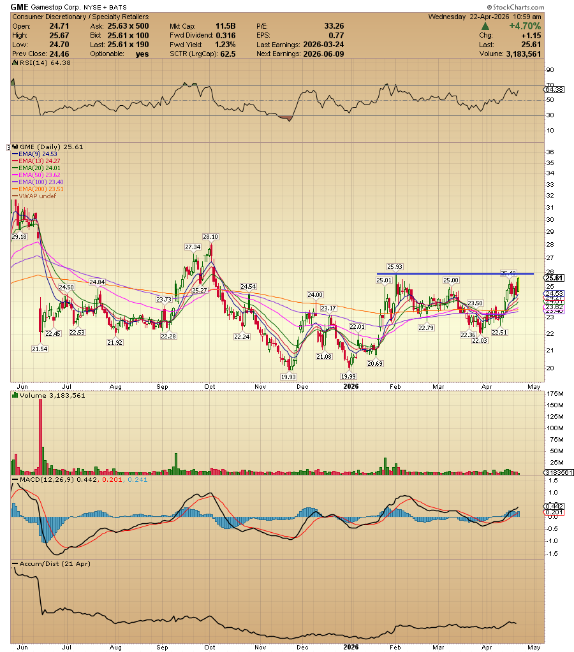Click the +4.70% percent change value
This screenshot has height=652, width=574.
pyautogui.click(x=524, y=26)
